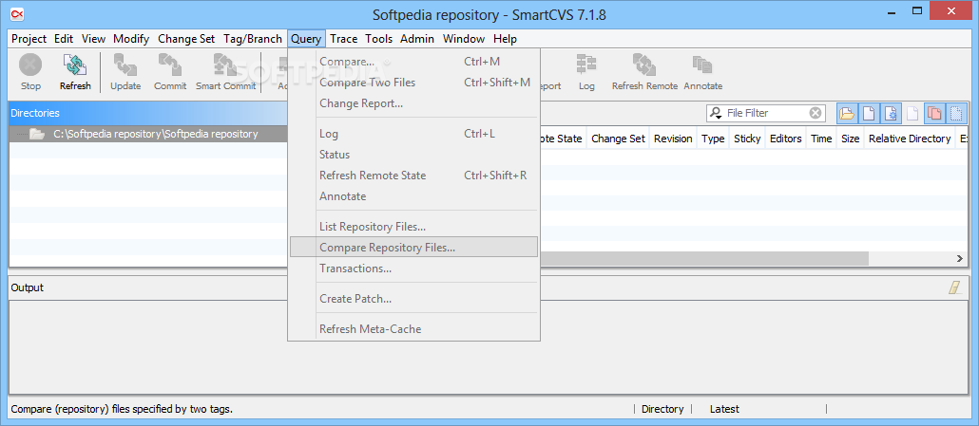Click the Output panel label
The width and height of the screenshot is (979, 426).
pyautogui.click(x=27, y=287)
